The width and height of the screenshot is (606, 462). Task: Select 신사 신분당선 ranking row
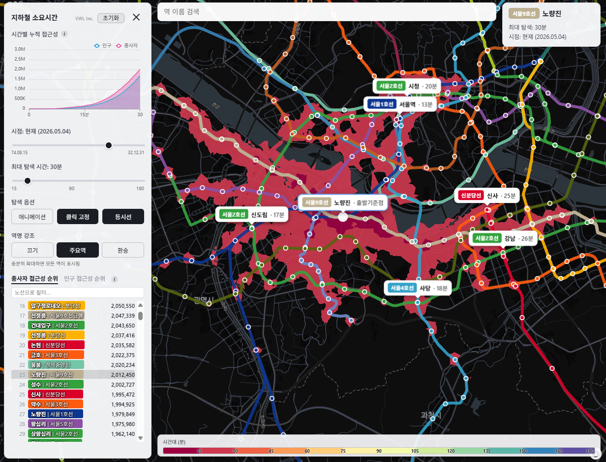(x=73, y=395)
